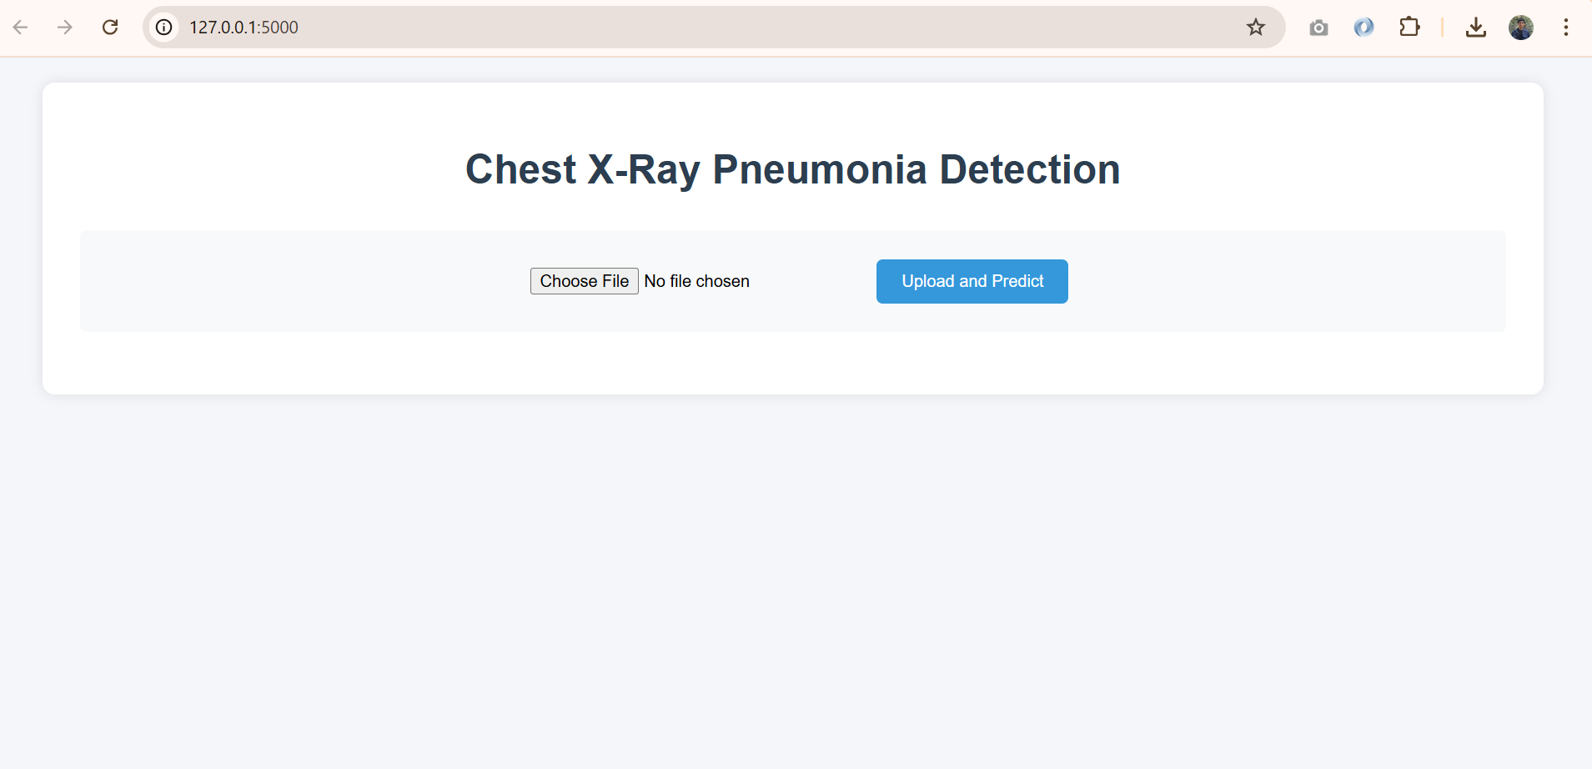The width and height of the screenshot is (1592, 769).
Task: Open Chrome's three-dot menu
Action: click(1566, 28)
